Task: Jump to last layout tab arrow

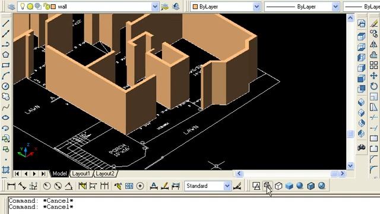Action: [x=43, y=174]
